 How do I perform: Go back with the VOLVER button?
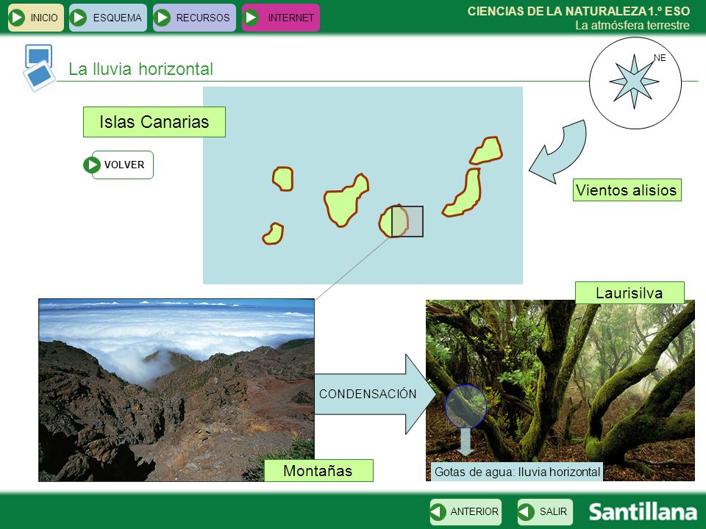pos(118,165)
